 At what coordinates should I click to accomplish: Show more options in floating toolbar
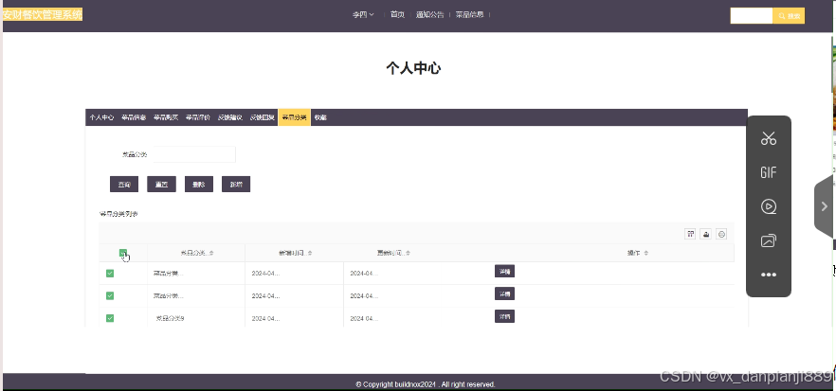click(769, 275)
